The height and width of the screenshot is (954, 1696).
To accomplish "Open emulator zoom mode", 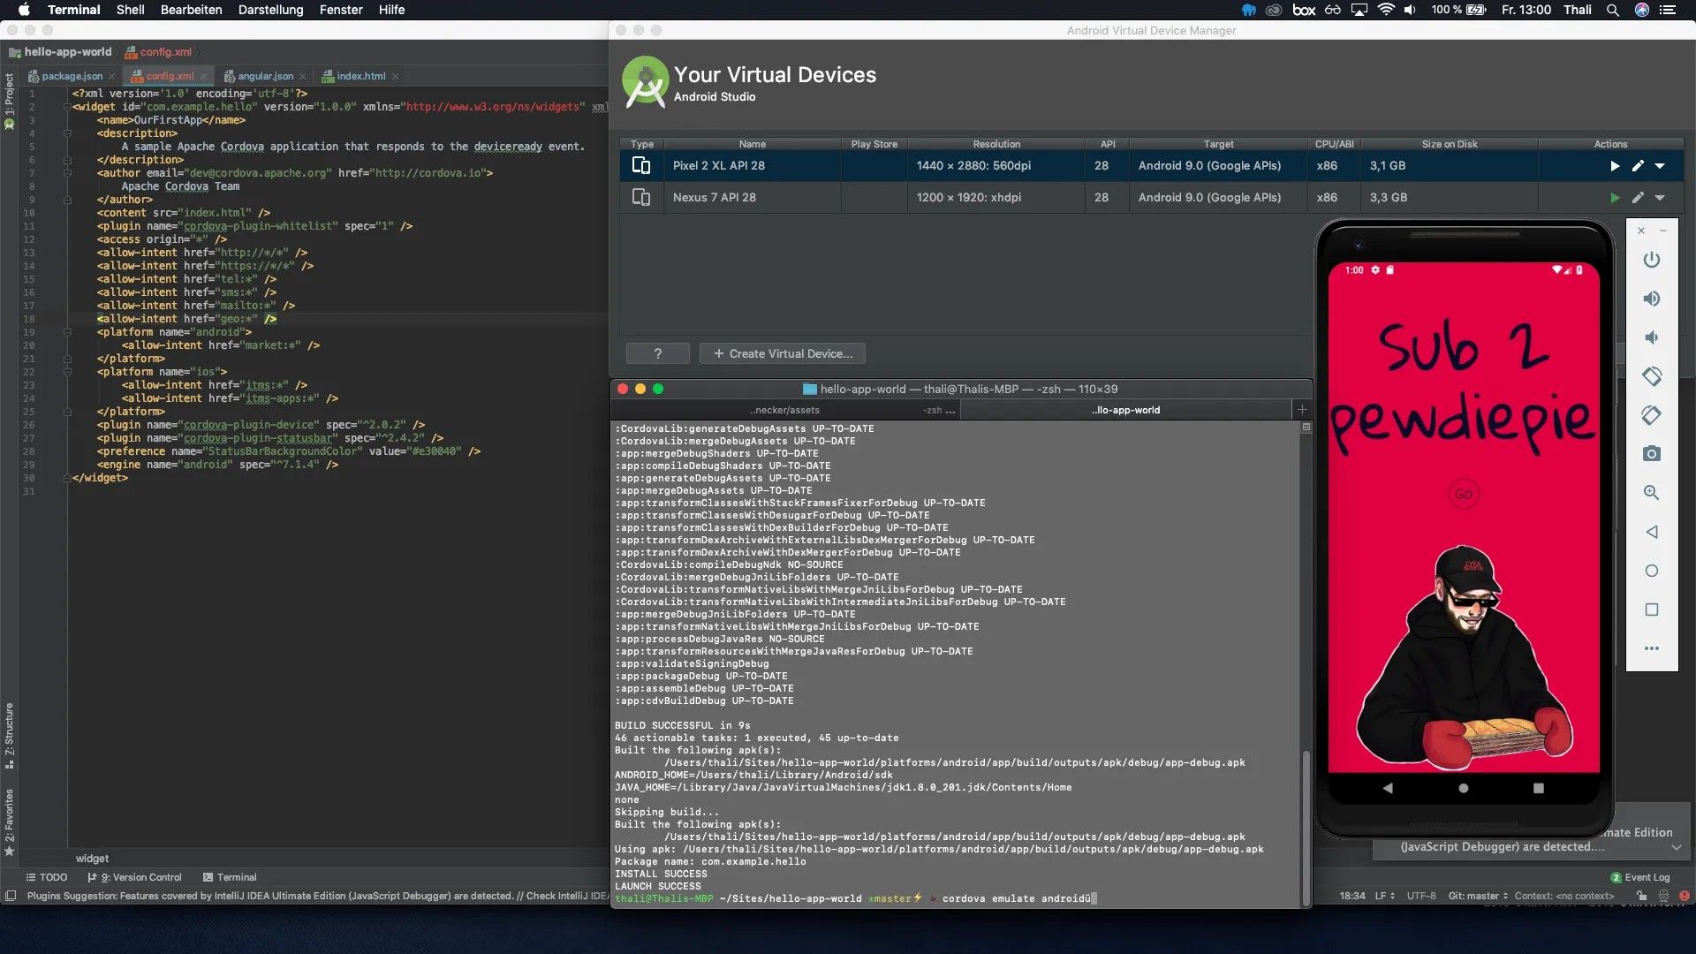I will (x=1651, y=493).
